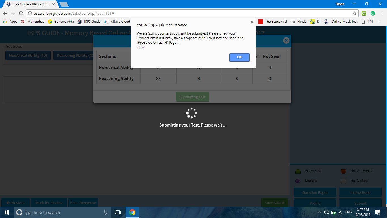This screenshot has height=218, width=387.
Task: Click the Submit button in the sidebar
Action: [360, 203]
